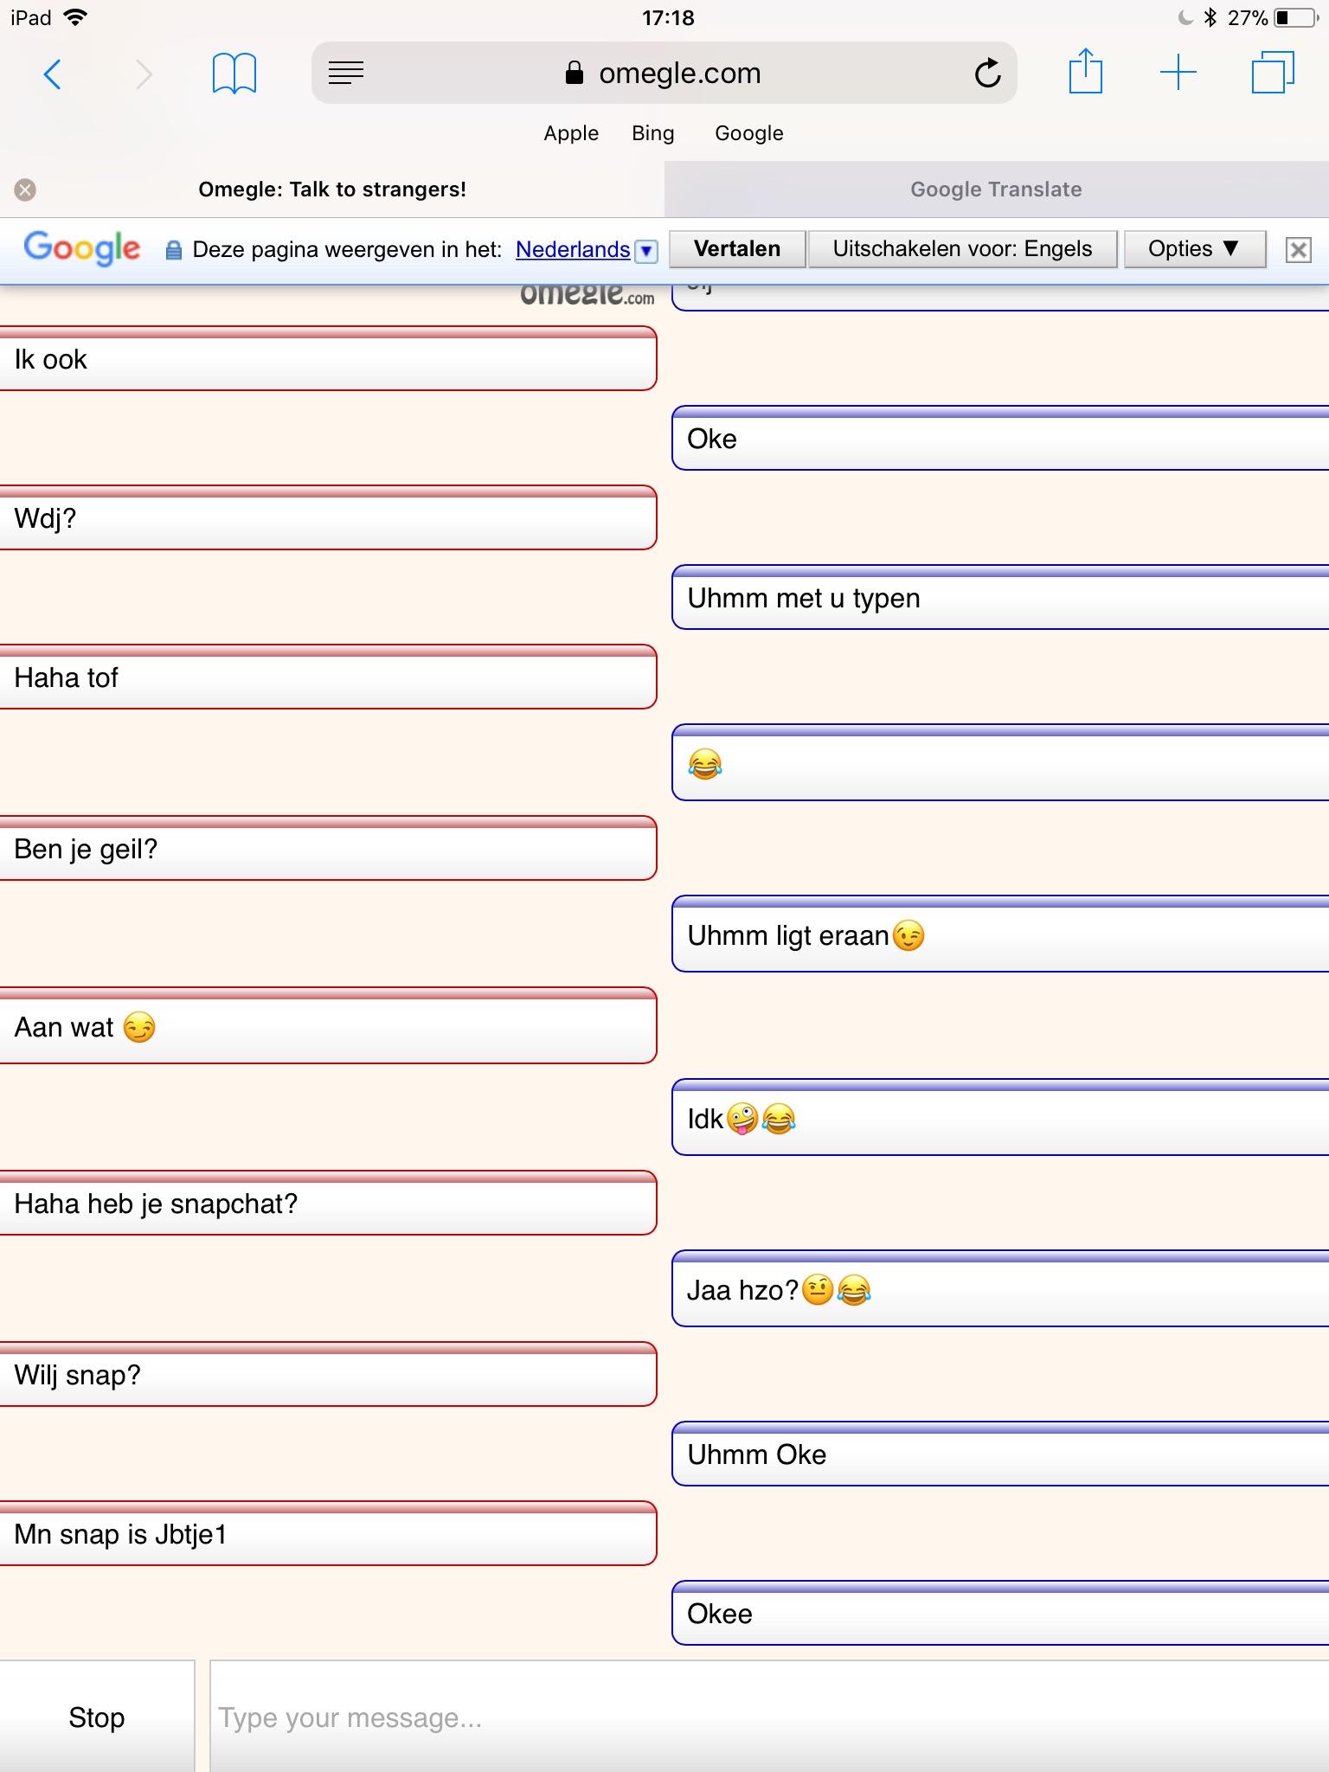1329x1772 pixels.
Task: Open the Opties dropdown menu
Action: 1195,249
